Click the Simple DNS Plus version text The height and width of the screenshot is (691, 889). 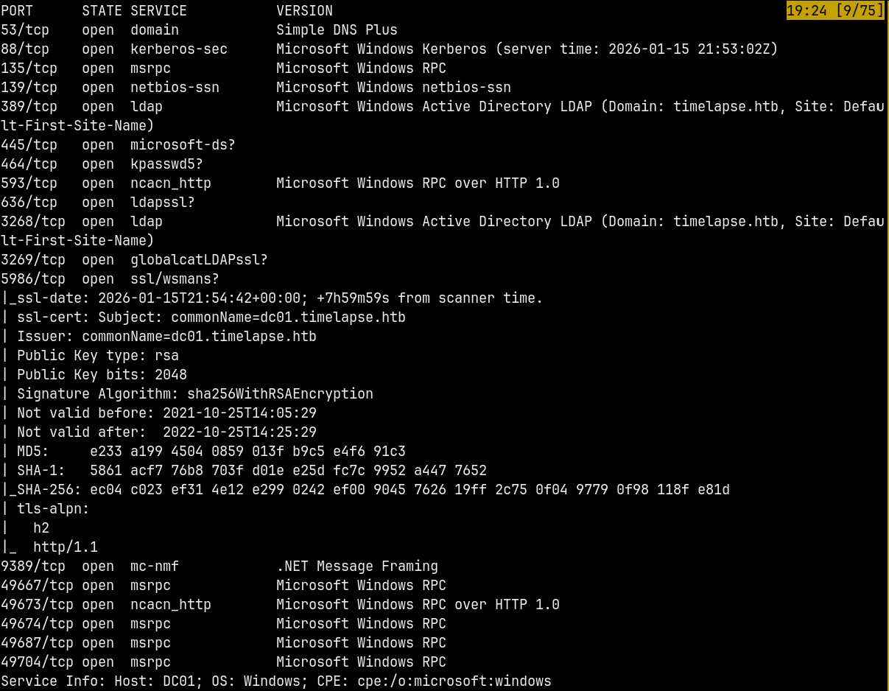pyautogui.click(x=337, y=30)
